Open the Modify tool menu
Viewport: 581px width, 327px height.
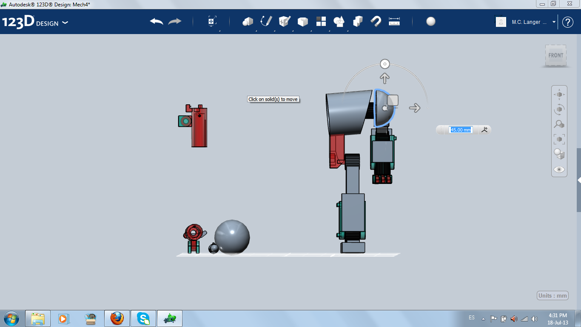[x=302, y=21]
